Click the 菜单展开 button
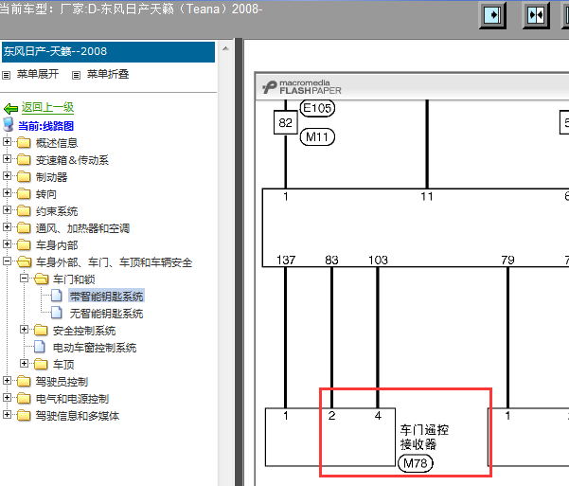Image resolution: width=569 pixels, height=486 pixels. pos(38,74)
